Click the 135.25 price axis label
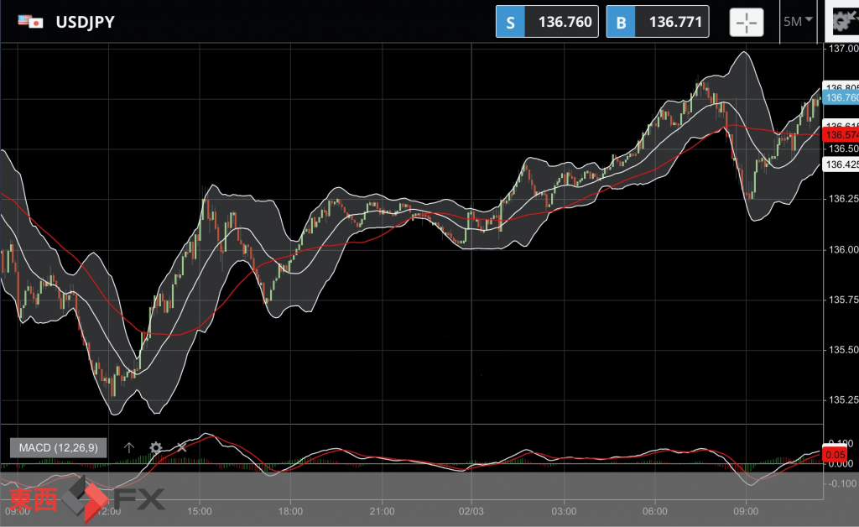859x527 pixels. [842, 400]
